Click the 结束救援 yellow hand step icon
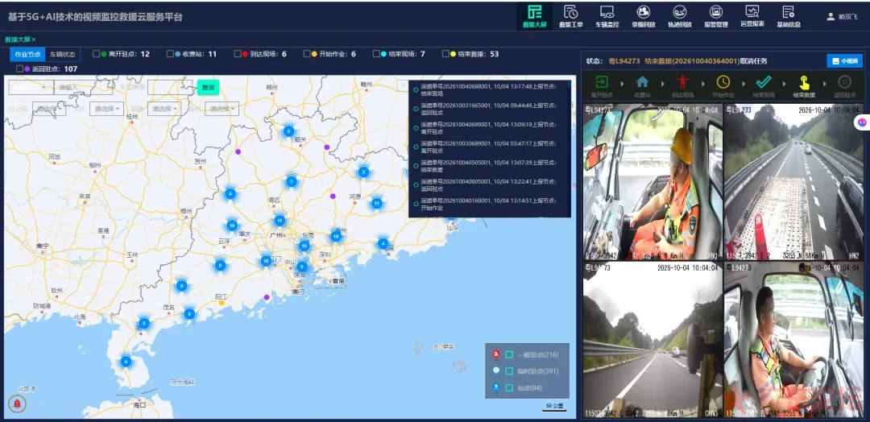Viewport: 870px width, 422px height. 804,83
